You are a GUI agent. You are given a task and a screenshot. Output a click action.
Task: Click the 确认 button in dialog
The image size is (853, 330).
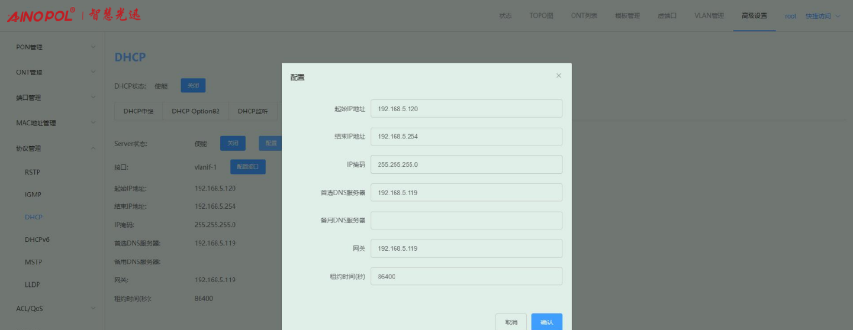coord(546,322)
